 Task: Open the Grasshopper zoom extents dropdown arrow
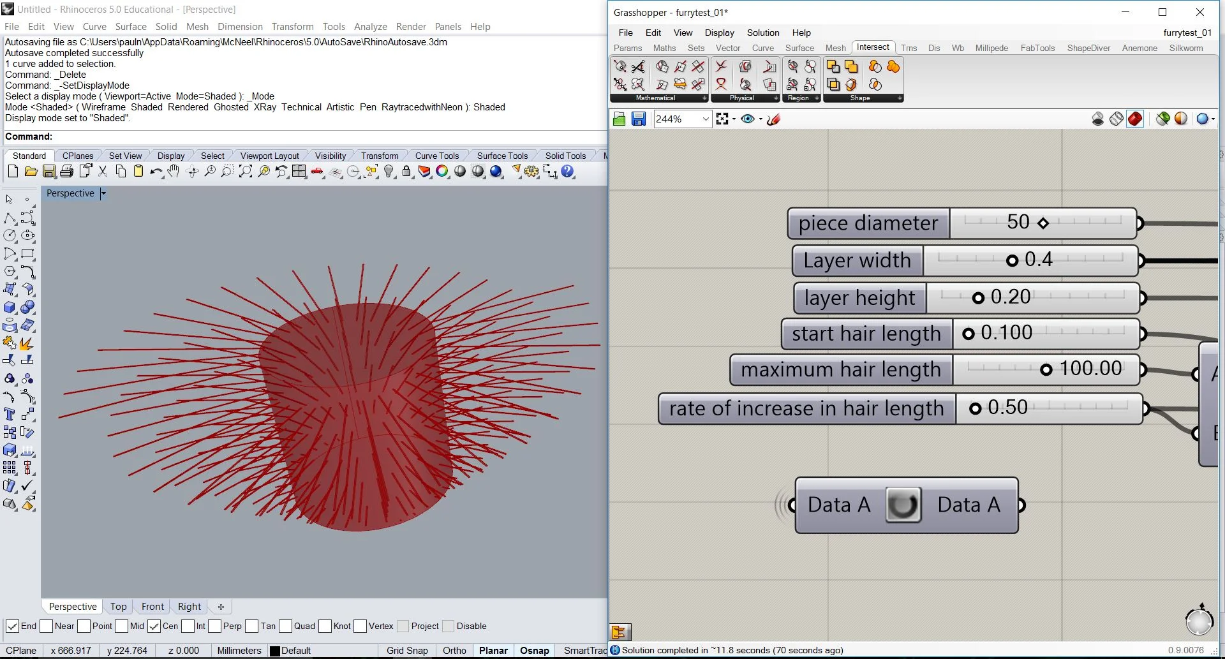pyautogui.click(x=734, y=119)
